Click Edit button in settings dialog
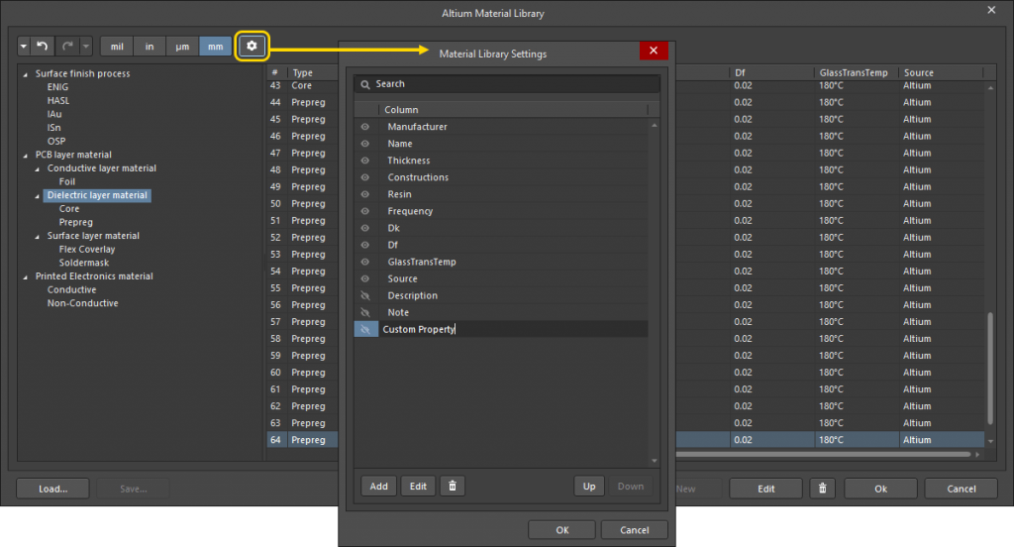 click(x=419, y=487)
